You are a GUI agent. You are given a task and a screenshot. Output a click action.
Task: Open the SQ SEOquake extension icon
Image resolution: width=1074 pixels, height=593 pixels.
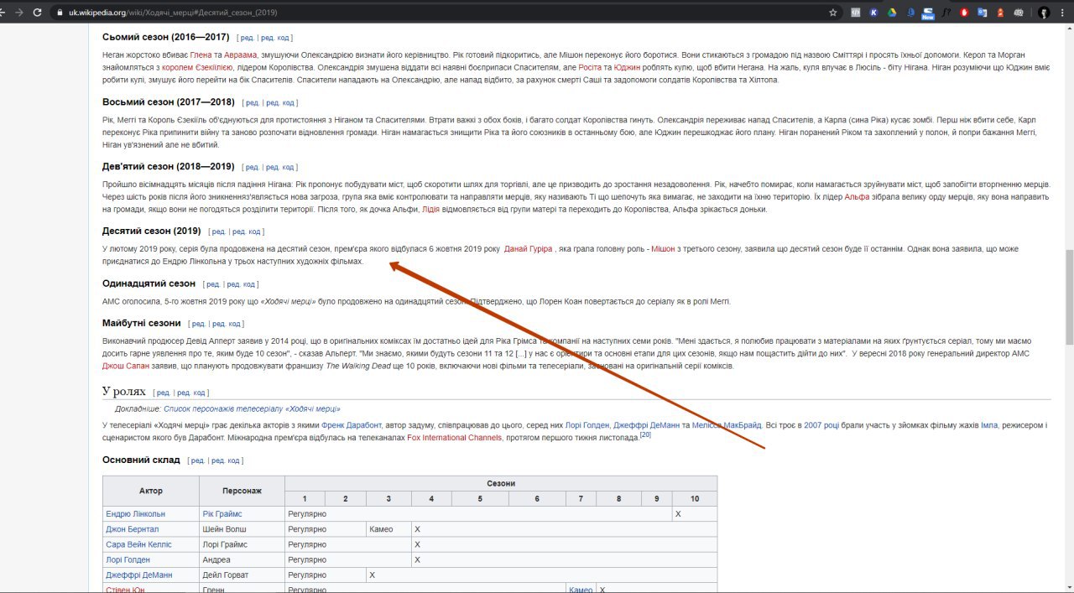pyautogui.click(x=1018, y=13)
